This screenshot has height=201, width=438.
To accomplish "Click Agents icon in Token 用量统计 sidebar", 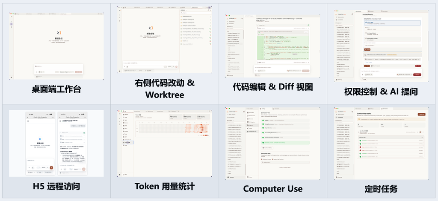I will pos(124,131).
